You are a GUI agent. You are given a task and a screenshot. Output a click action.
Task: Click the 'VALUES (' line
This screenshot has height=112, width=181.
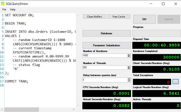(13, 36)
